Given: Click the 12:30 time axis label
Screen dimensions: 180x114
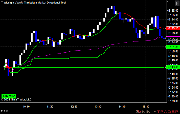Looking at the screenshot, I should point(74,107).
